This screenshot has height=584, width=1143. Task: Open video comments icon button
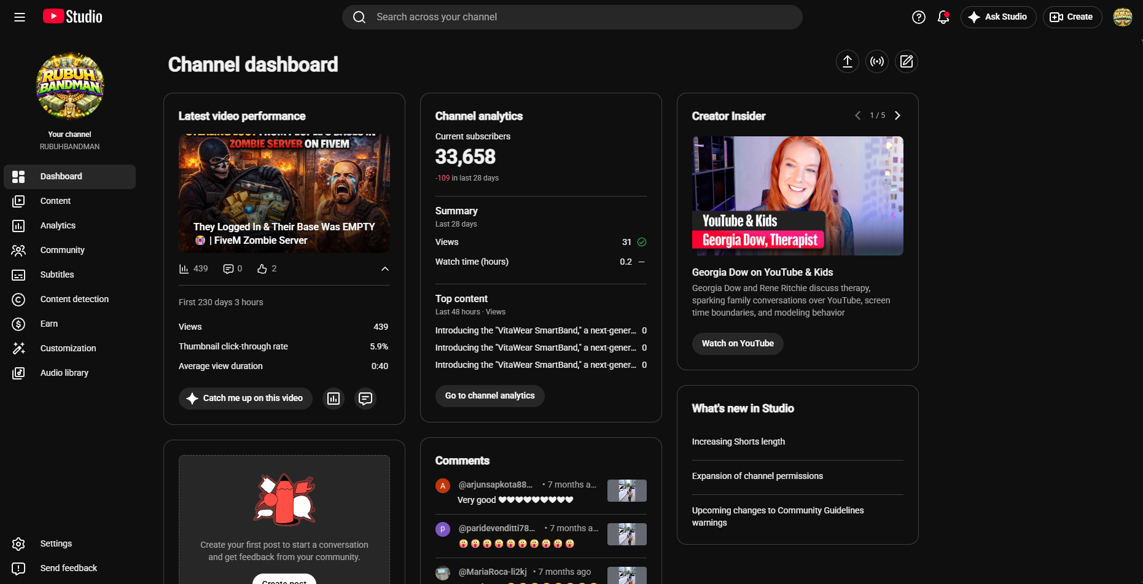pos(365,399)
